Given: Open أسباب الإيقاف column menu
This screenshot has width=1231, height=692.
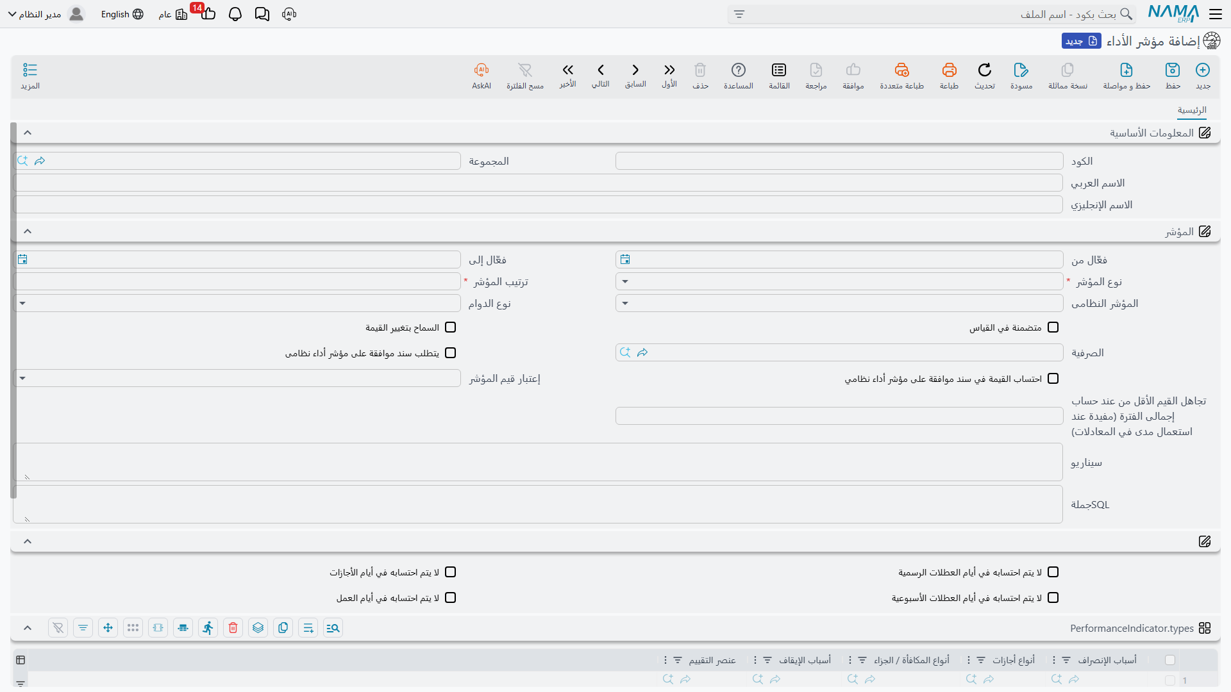Looking at the screenshot, I should [x=755, y=660].
